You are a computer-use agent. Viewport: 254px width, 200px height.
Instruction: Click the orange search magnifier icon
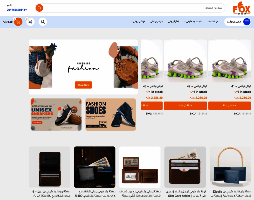click(x=39, y=8)
